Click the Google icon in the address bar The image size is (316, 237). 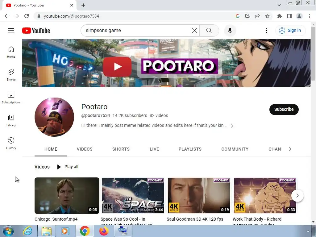click(x=238, y=16)
